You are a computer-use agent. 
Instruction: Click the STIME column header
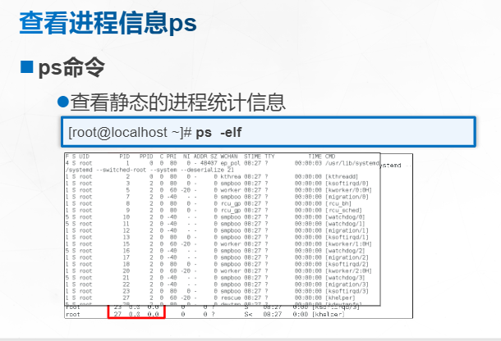(252, 157)
